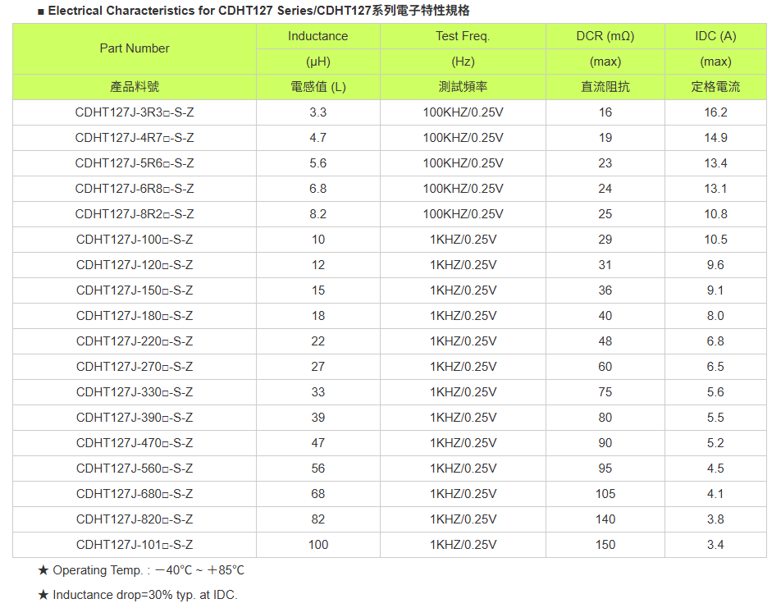
Task: Click the 產品料號 header cell
Action: point(135,87)
